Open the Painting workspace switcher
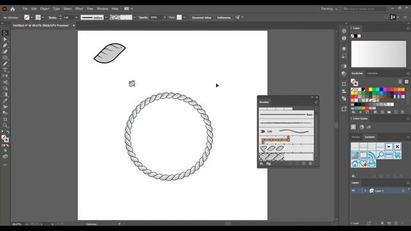411x231 pixels. (329, 9)
